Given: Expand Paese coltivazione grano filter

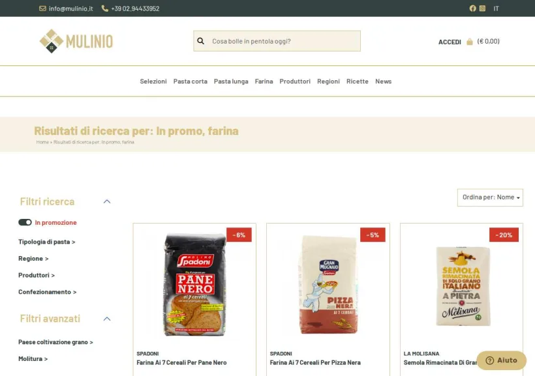Looking at the screenshot, I should (x=55, y=342).
